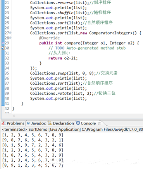Collapse the @Override method fold at line 28

[x=10, y=38]
